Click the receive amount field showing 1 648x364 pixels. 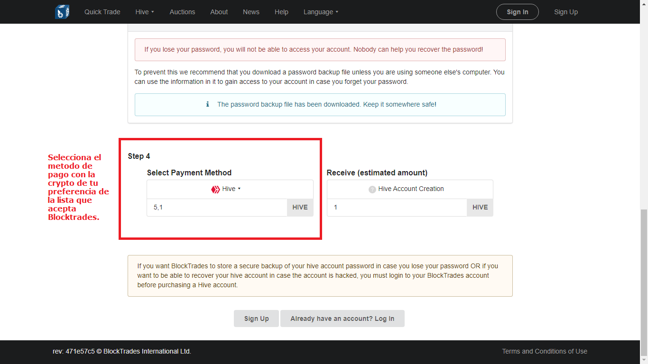(397, 207)
